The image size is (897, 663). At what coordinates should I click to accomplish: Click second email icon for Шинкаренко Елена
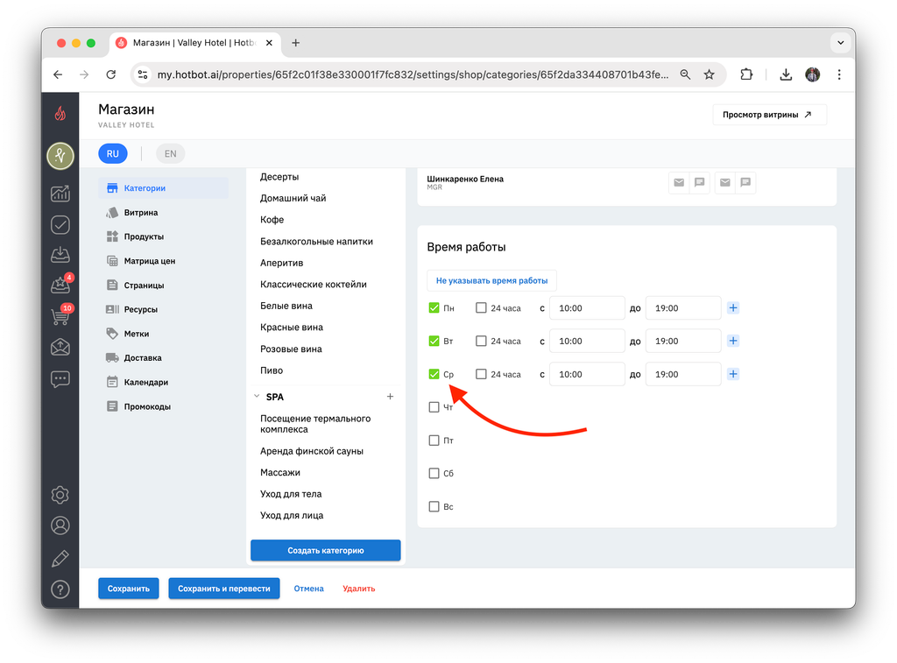click(x=724, y=182)
